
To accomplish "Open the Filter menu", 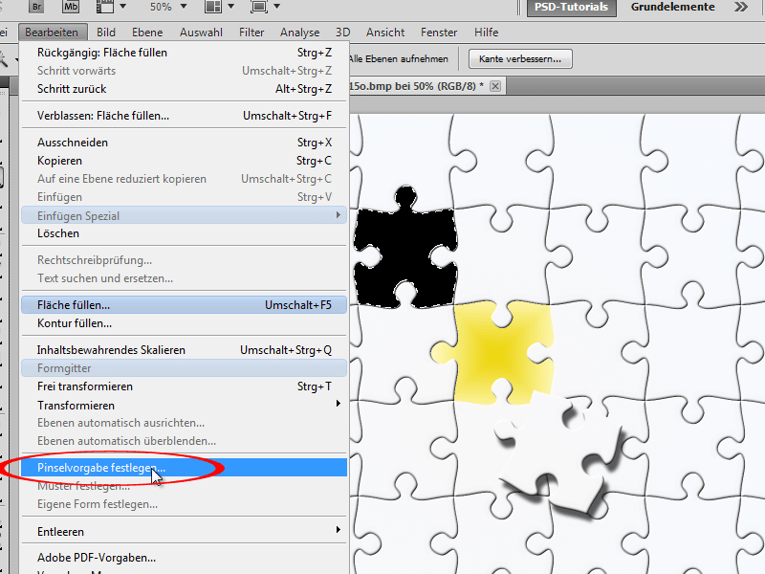I will [251, 33].
